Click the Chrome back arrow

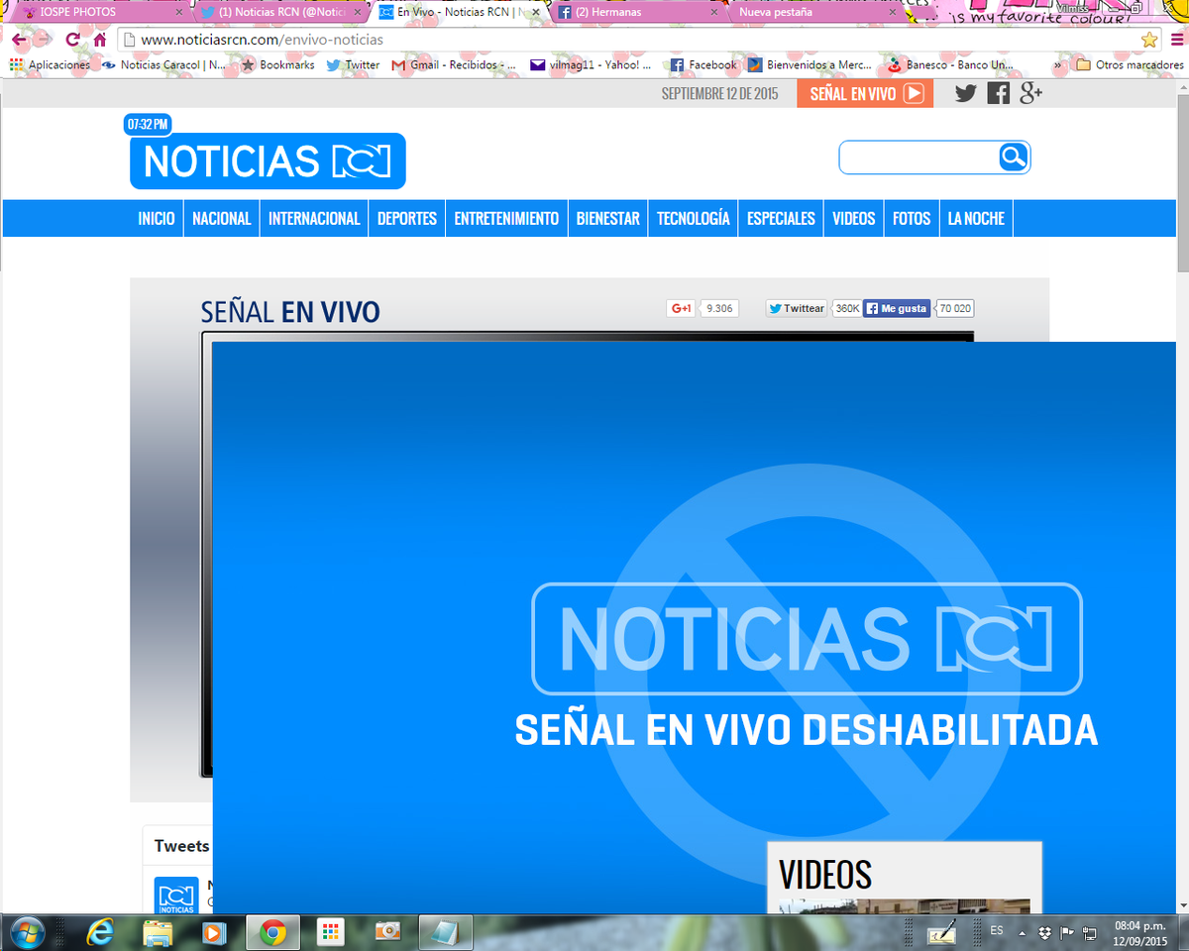click(19, 40)
